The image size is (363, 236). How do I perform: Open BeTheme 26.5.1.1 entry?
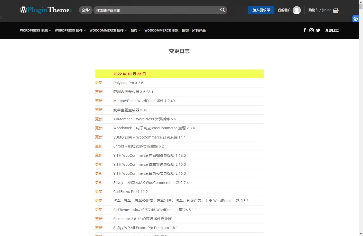(x=155, y=210)
